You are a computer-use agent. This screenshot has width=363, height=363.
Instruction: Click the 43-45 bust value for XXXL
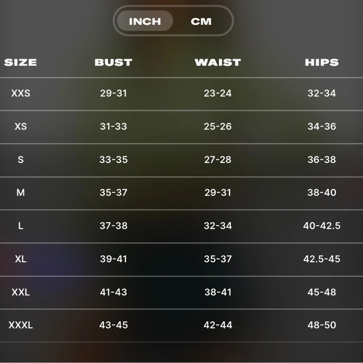click(x=114, y=325)
